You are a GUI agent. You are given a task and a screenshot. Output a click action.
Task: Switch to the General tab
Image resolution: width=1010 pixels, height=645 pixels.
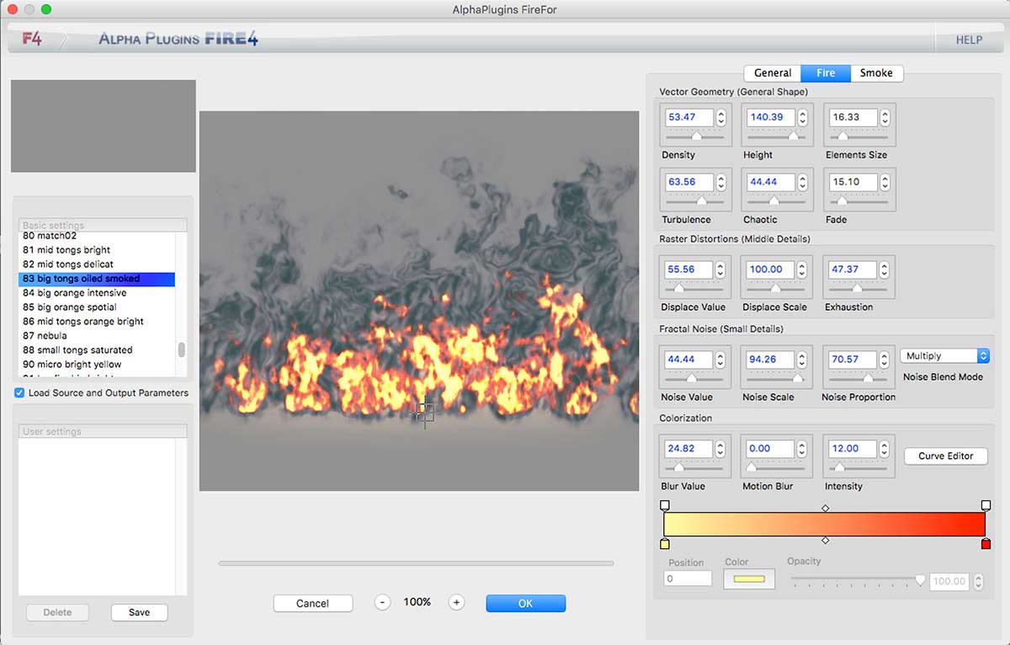pyautogui.click(x=772, y=73)
